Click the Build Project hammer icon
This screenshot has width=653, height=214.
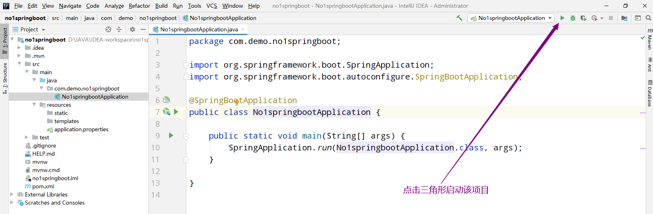460,18
